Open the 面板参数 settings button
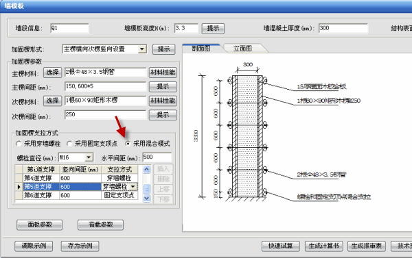Image resolution: width=412 pixels, height=258 pixels. pyautogui.click(x=40, y=224)
